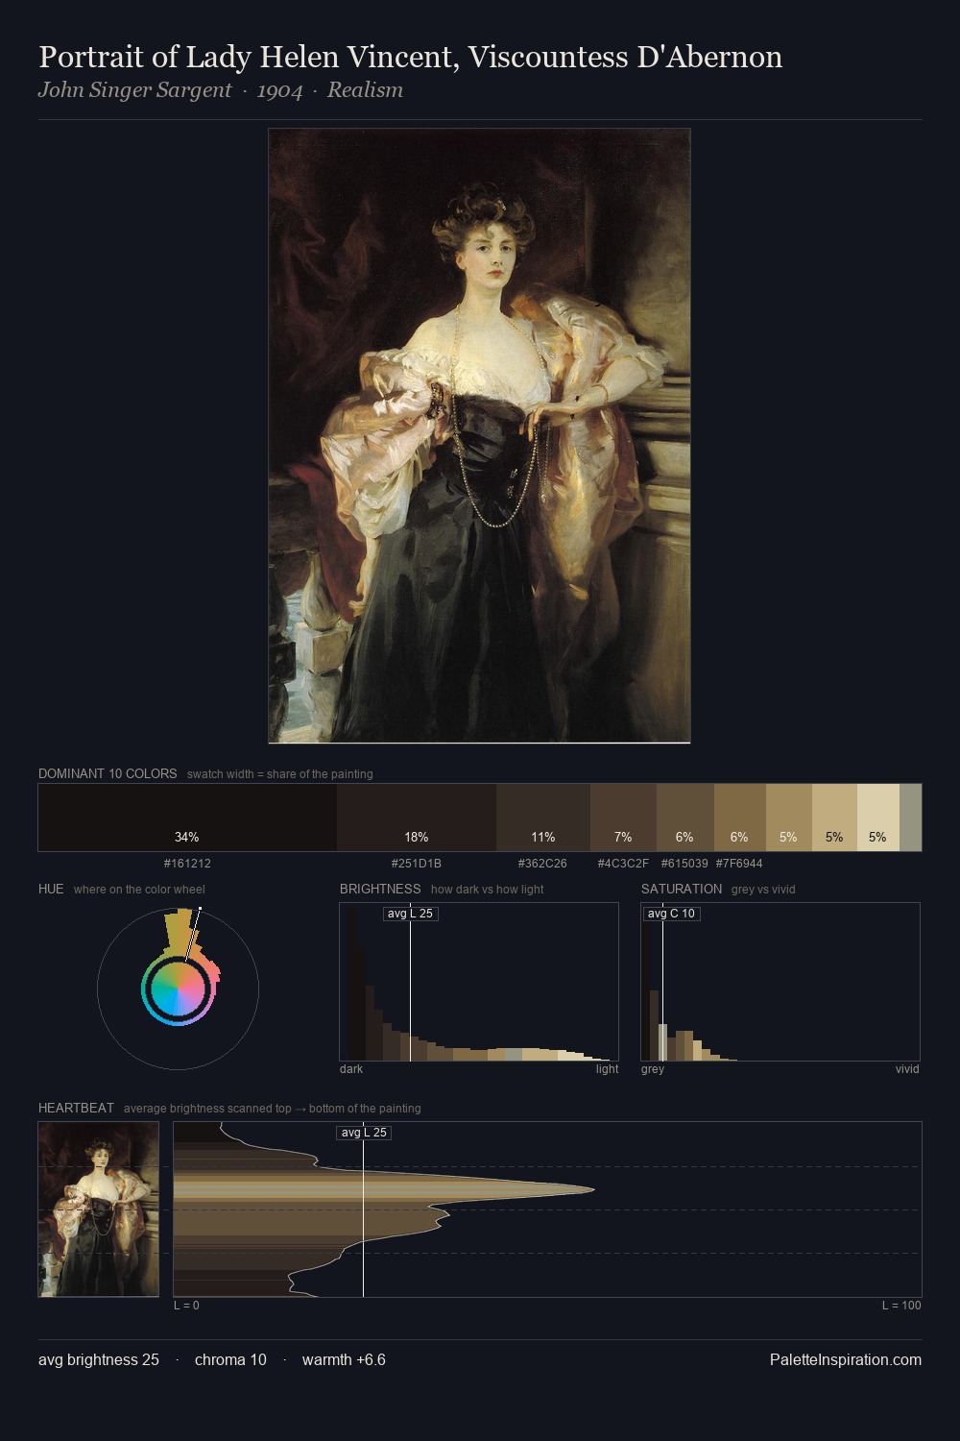The image size is (960, 1441).
Task: Click the 'grey vs vivid' caption
Action: [x=764, y=890]
